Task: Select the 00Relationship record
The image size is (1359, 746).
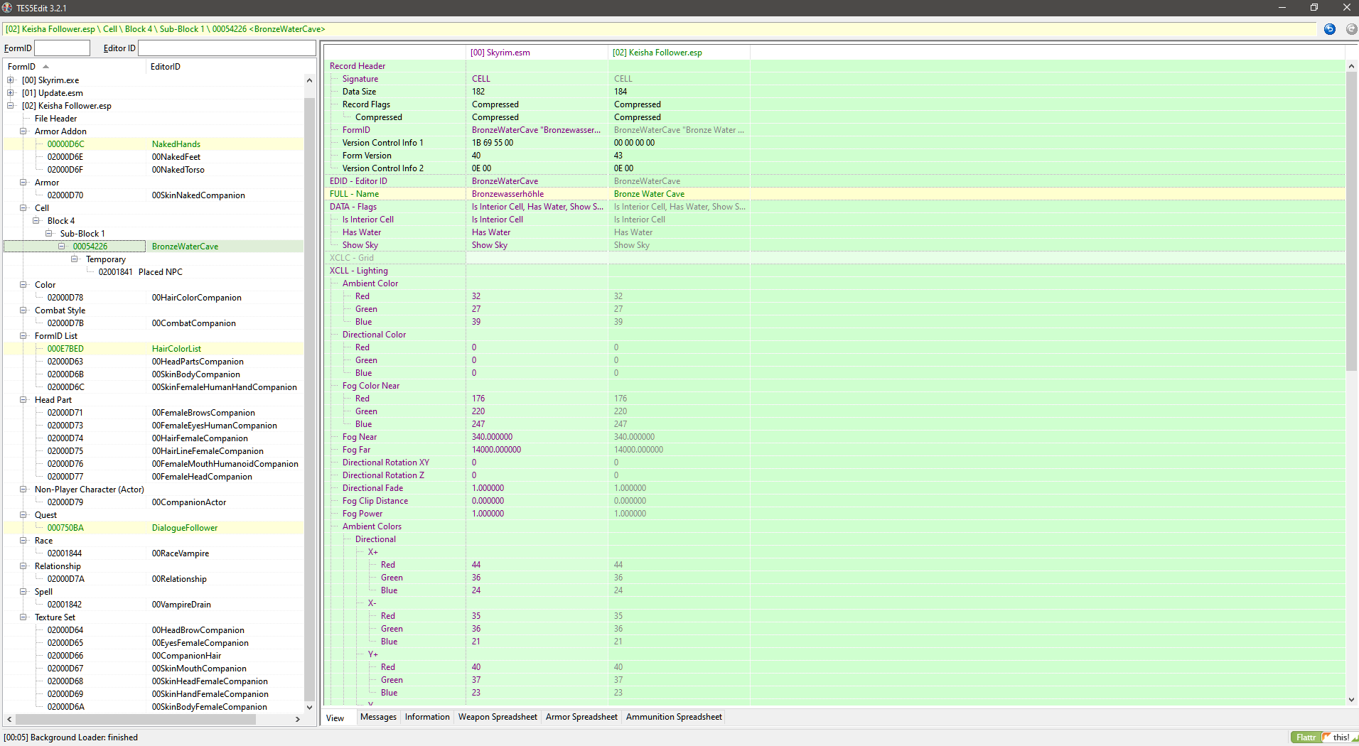Action: (x=154, y=579)
